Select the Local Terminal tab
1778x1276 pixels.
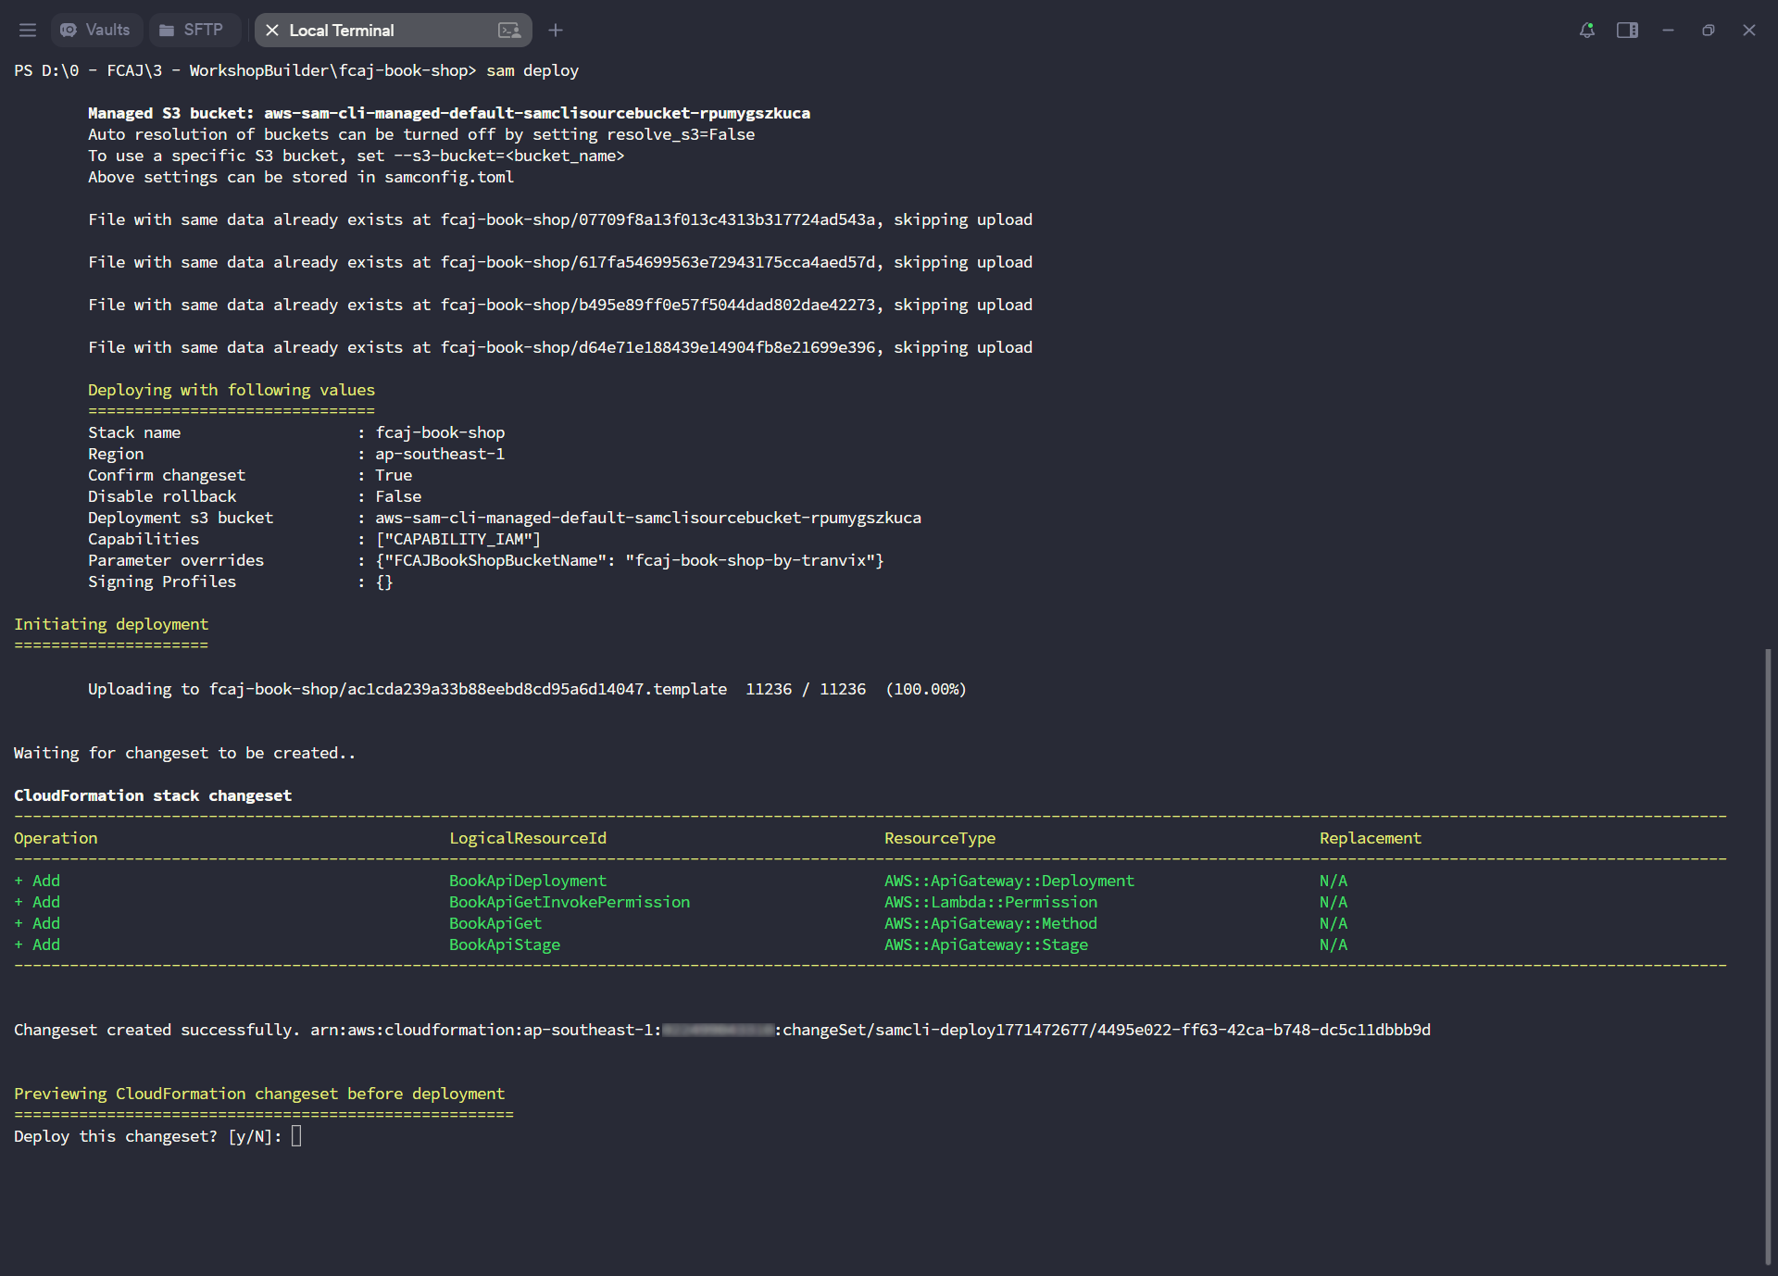click(x=393, y=30)
